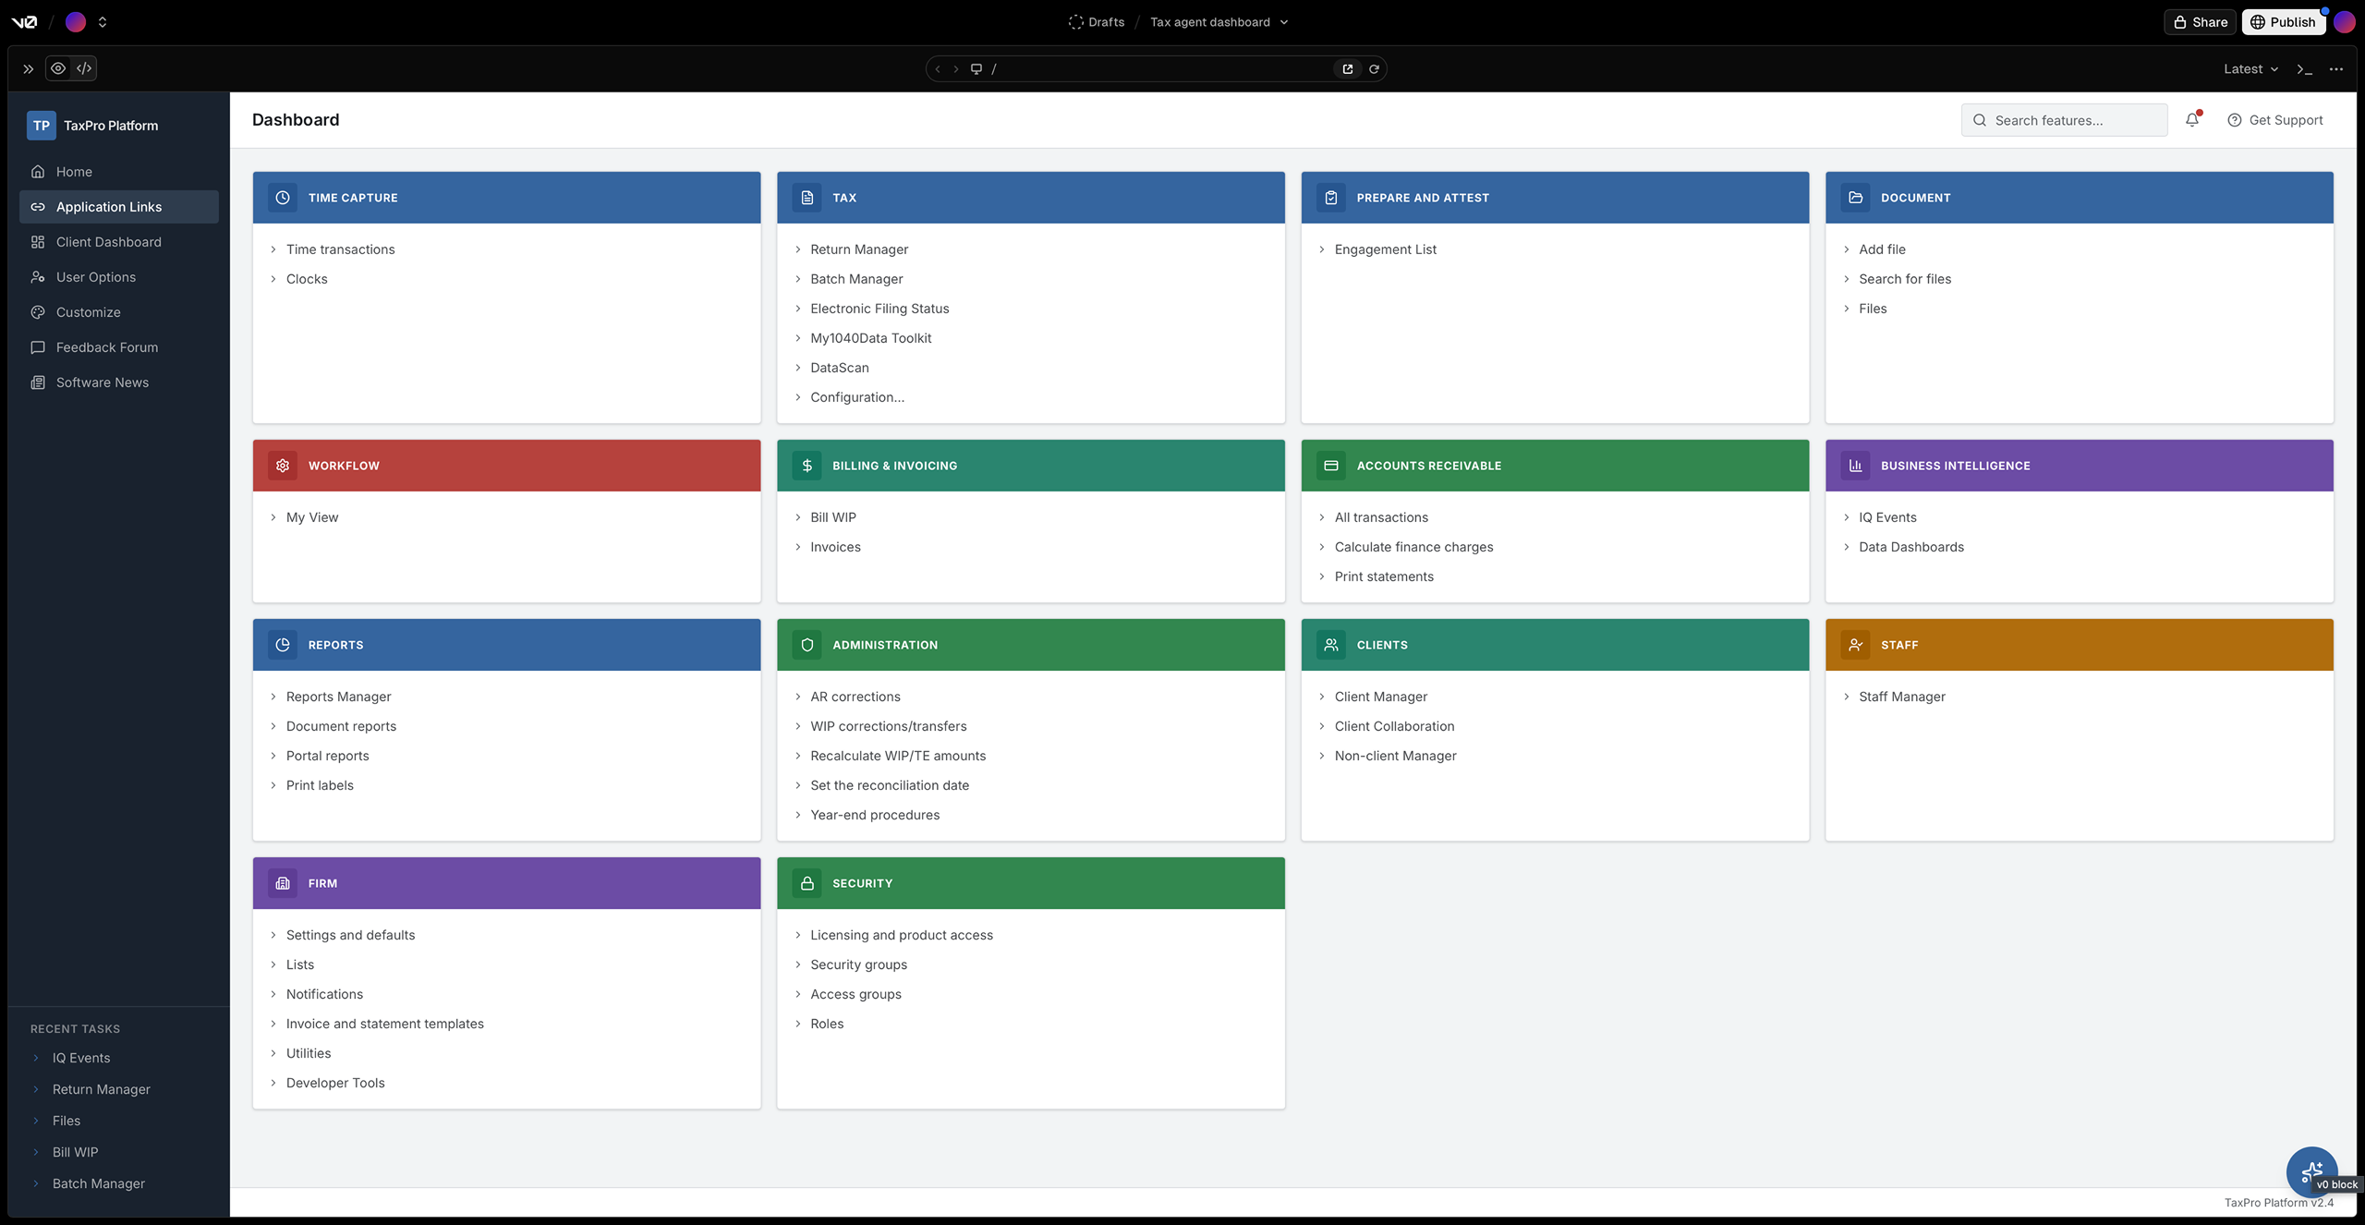
Task: Click the Business Intelligence chart icon
Action: pyautogui.click(x=1855, y=466)
